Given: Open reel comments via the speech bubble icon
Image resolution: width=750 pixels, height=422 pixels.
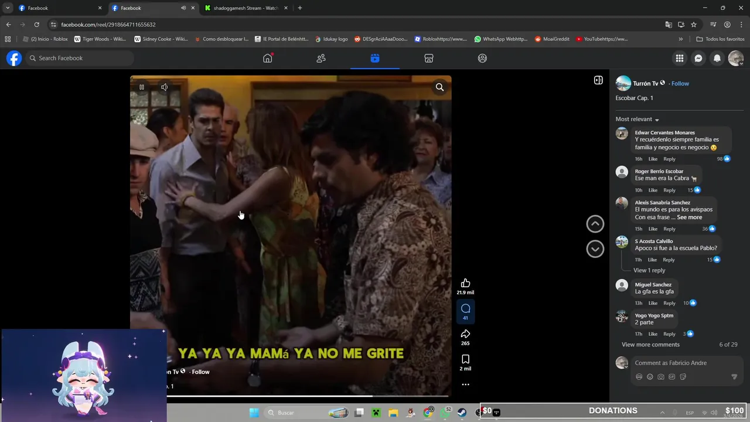Looking at the screenshot, I should click(465, 309).
